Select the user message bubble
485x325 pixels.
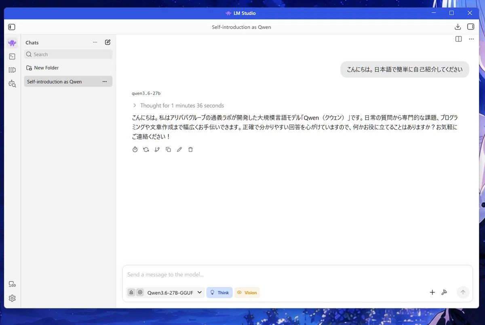click(405, 69)
